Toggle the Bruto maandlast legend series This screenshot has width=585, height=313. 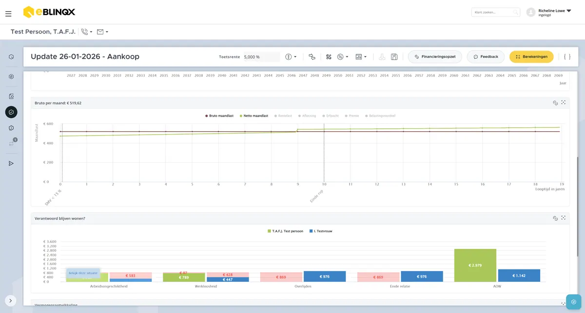click(x=219, y=116)
